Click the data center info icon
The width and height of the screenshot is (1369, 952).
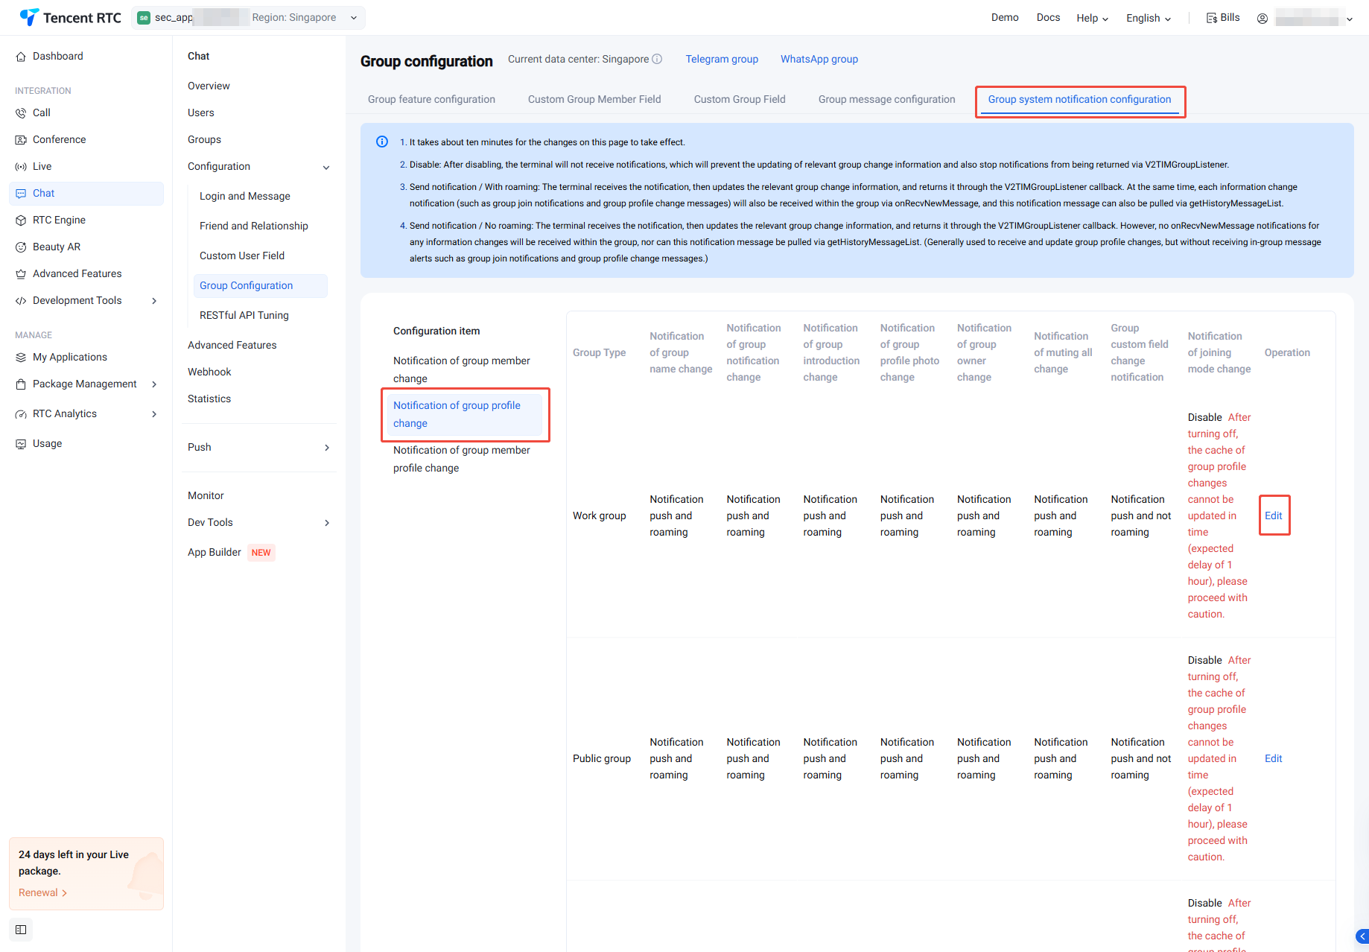click(x=657, y=60)
